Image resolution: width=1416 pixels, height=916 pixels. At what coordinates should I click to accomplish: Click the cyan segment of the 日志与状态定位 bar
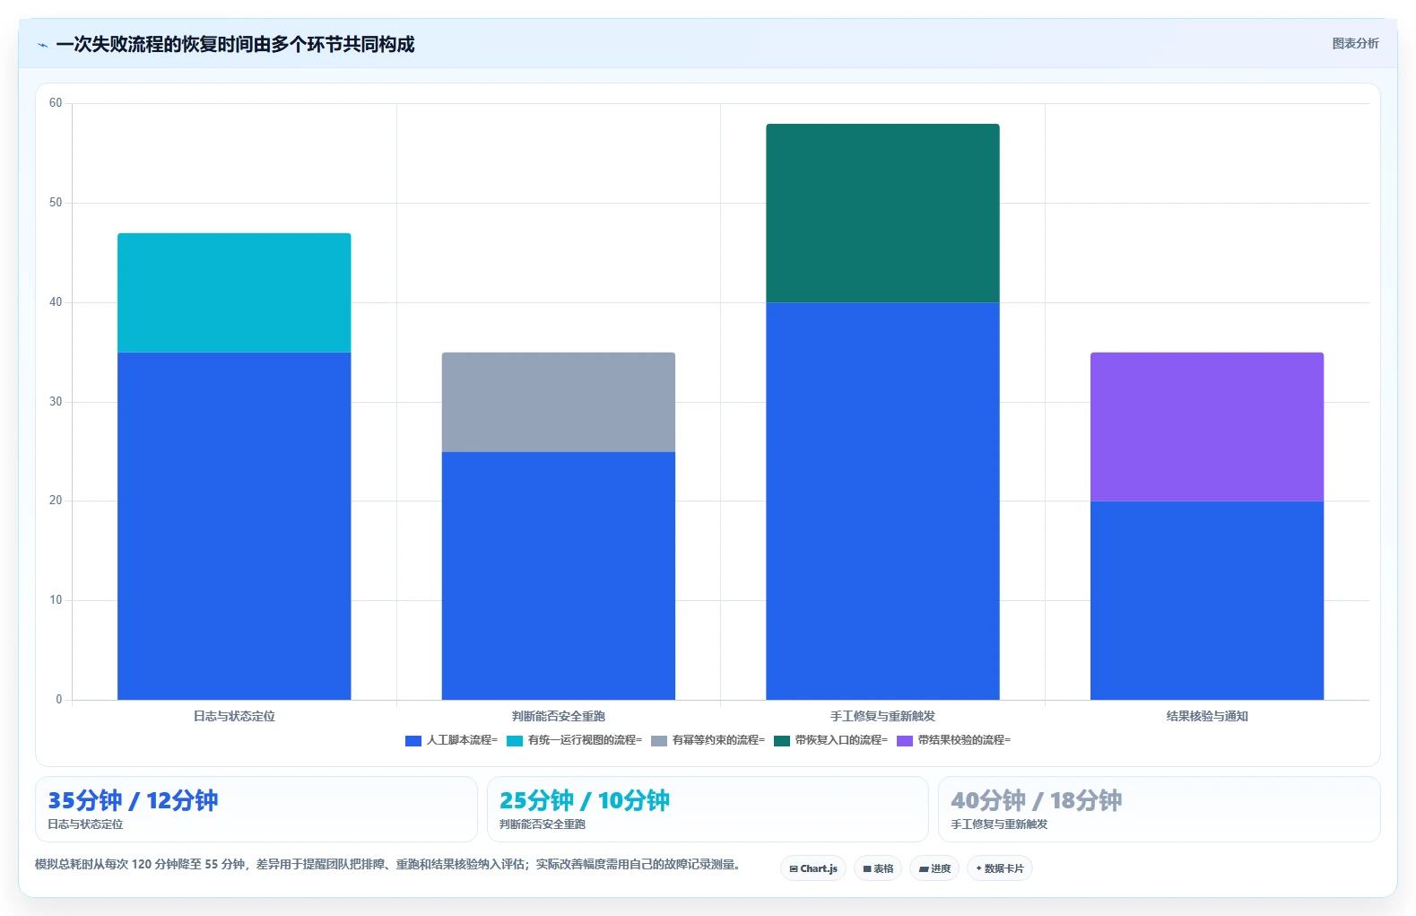coord(234,292)
